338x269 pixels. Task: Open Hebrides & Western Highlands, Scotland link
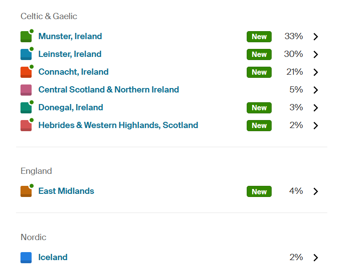coord(118,125)
